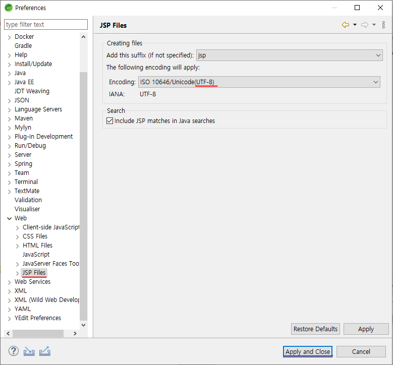Viewport: 393px width, 365px height.
Task: Toggle Include JSP matches in Java searches
Action: tap(110, 121)
